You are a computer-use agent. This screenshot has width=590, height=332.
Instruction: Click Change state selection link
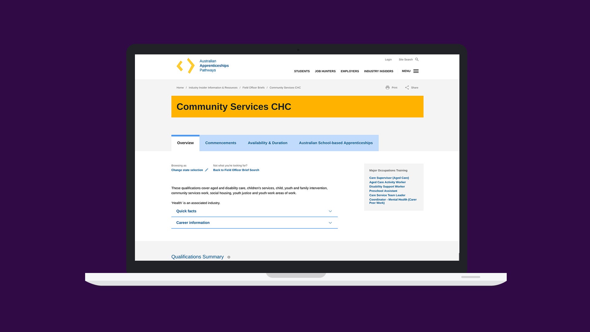(x=187, y=170)
